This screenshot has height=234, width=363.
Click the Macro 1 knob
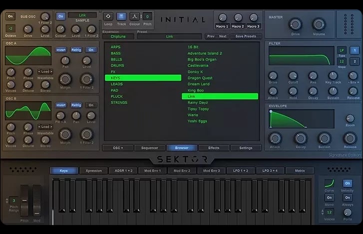223,17
